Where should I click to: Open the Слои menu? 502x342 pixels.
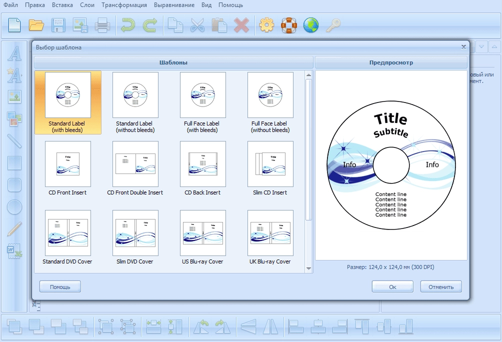tap(87, 5)
